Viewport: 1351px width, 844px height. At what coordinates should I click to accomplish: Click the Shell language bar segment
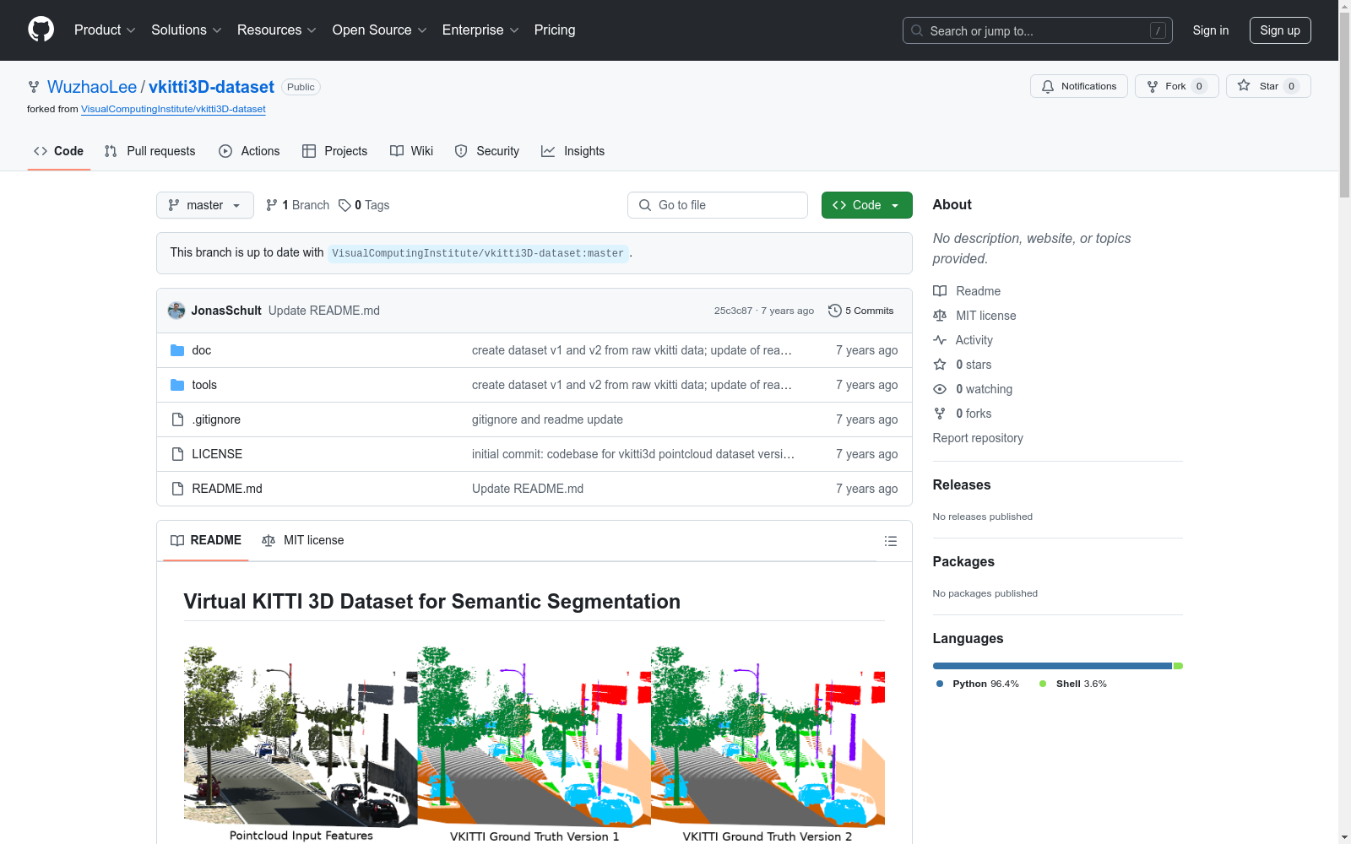tap(1178, 666)
